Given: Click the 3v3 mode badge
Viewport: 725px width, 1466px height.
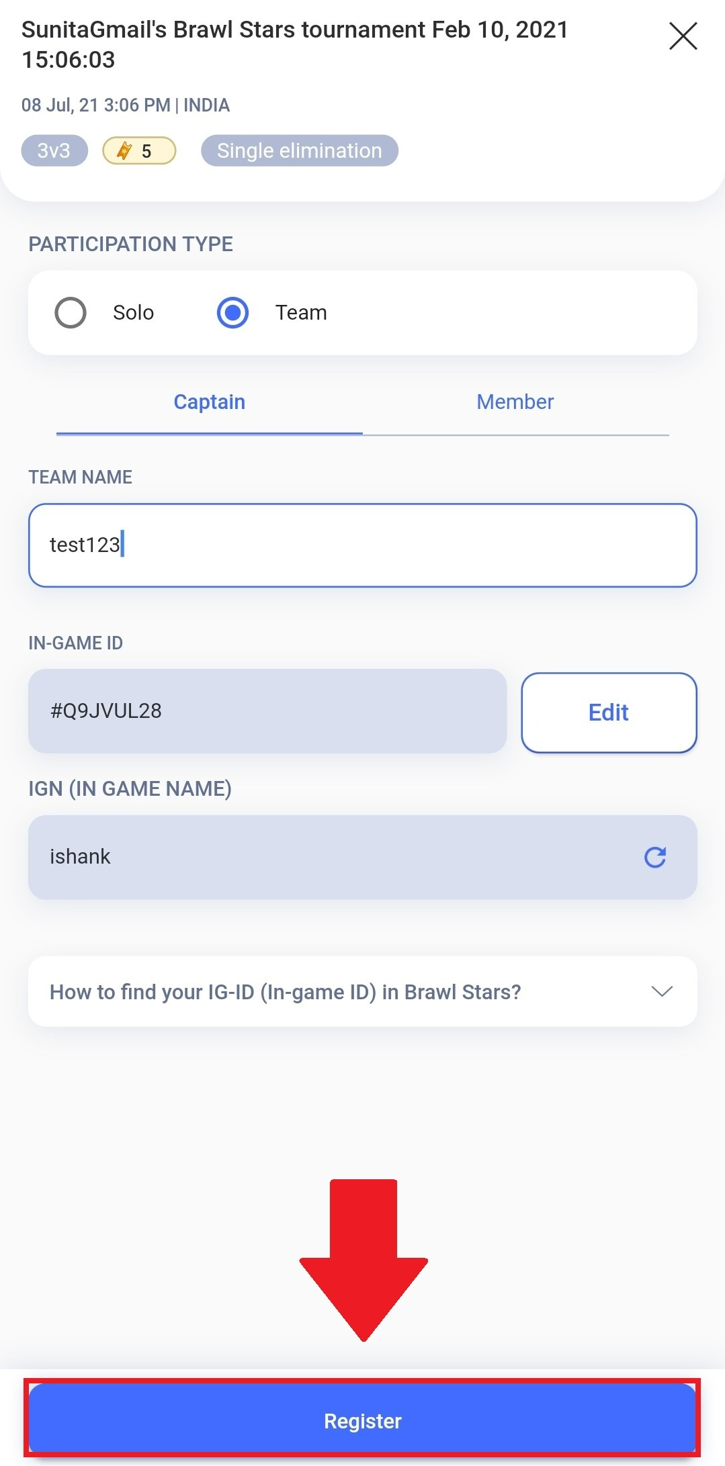Looking at the screenshot, I should (54, 150).
